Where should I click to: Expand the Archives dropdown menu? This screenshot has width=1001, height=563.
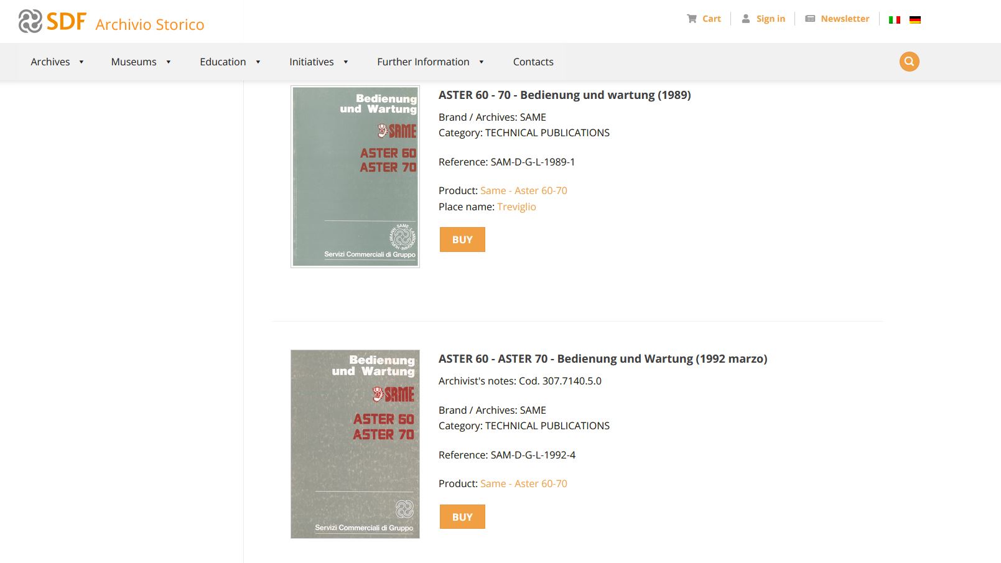click(x=57, y=62)
